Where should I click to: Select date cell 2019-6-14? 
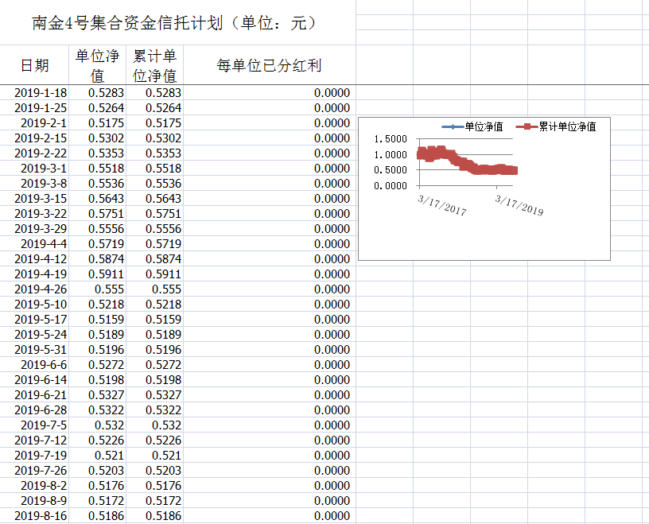coord(34,379)
